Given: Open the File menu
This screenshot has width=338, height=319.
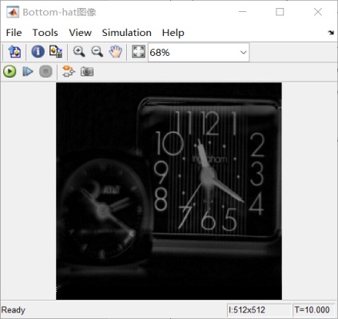Looking at the screenshot, I should pyautogui.click(x=14, y=33).
